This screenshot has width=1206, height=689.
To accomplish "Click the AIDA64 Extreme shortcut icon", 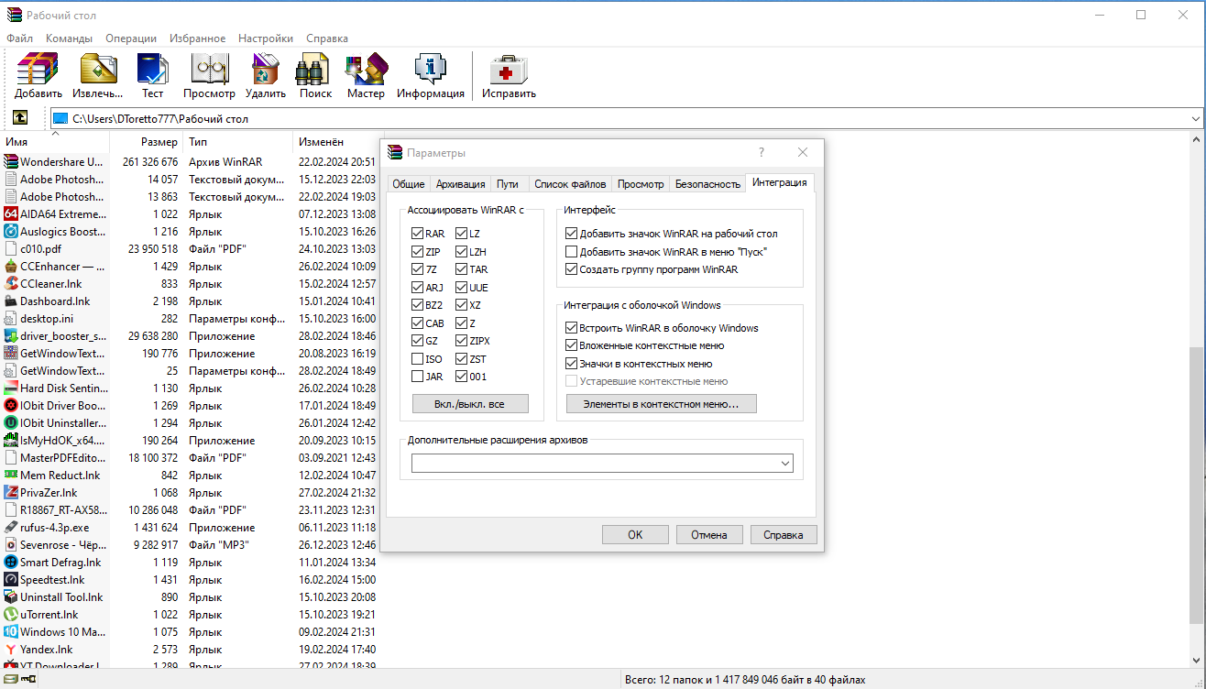I will click(11, 213).
